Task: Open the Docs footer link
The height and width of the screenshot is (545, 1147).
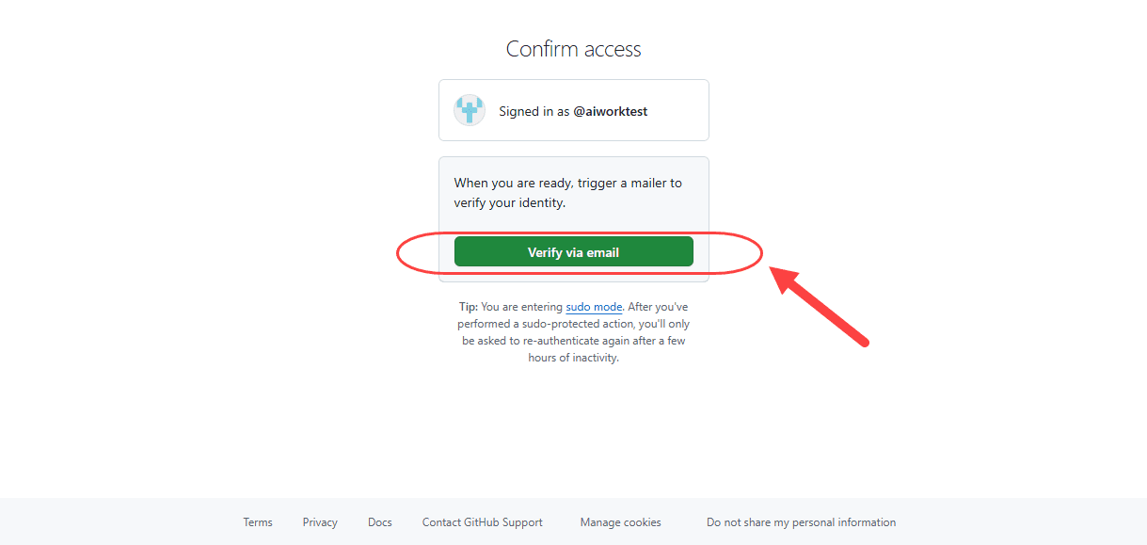Action: (380, 522)
